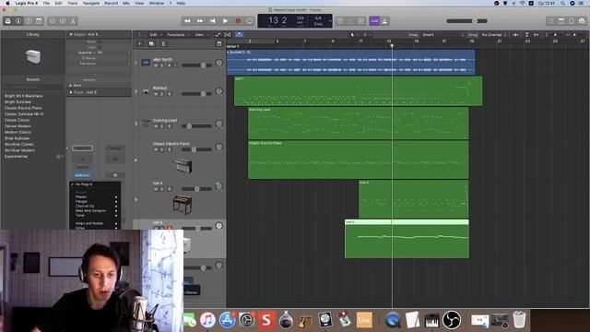
Task: Open the Snap Smart dropdown
Action: [x=442, y=35]
